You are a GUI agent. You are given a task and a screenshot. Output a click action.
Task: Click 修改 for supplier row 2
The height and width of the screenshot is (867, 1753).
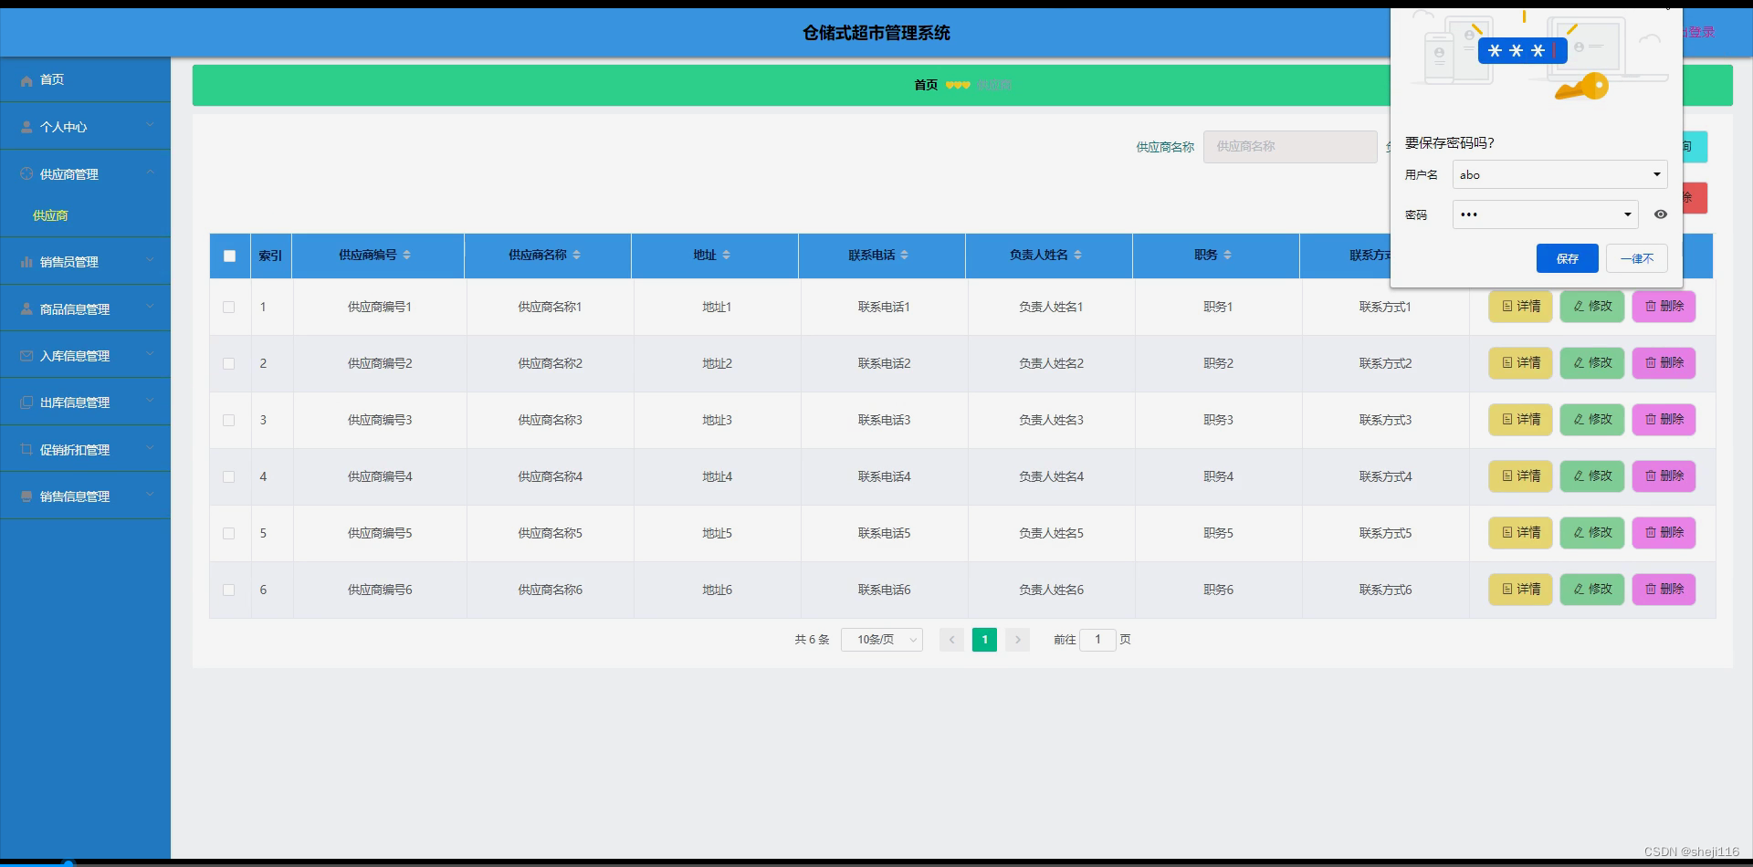pyautogui.click(x=1592, y=363)
